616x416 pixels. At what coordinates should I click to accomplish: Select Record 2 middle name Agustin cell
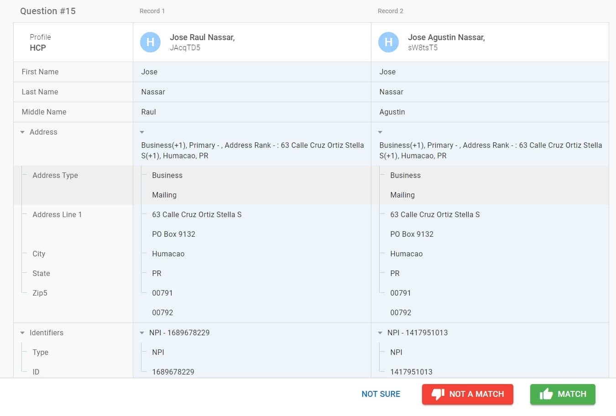point(392,112)
